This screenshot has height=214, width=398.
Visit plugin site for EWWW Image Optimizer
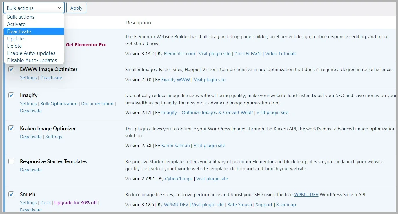[210, 80]
